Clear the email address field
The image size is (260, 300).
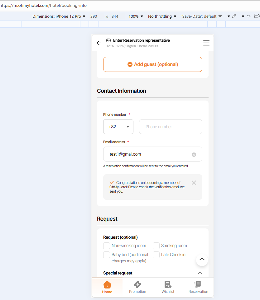[x=194, y=155]
